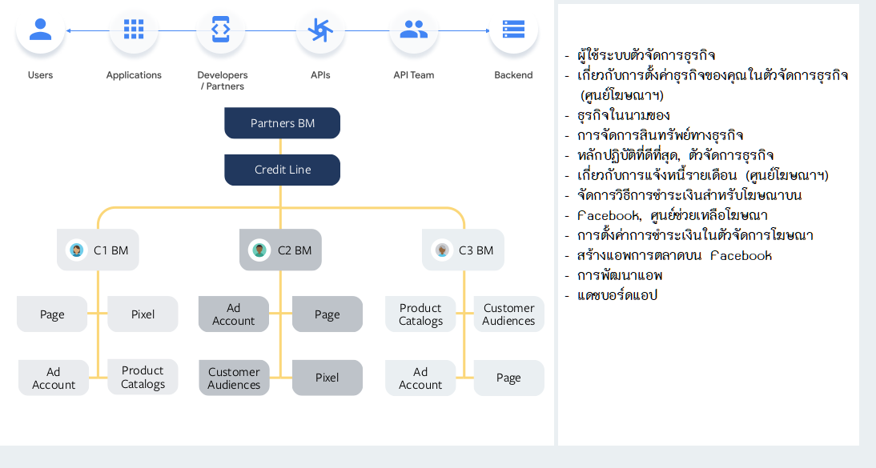
Task: Open the สร้างแอพการตลาดบน Facebook list item
Action: pyautogui.click(x=674, y=256)
